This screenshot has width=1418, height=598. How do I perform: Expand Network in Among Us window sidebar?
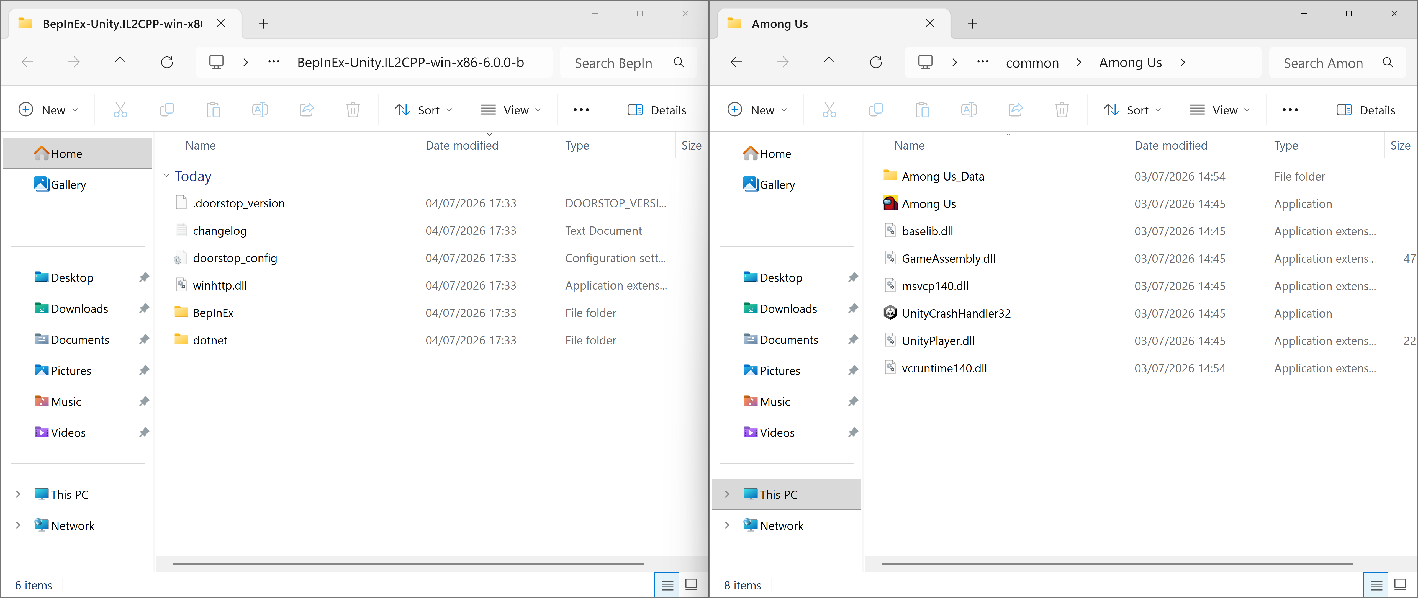tap(727, 525)
